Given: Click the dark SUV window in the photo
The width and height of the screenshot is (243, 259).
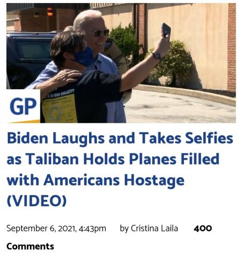Looking at the screenshot, I should pos(34,50).
